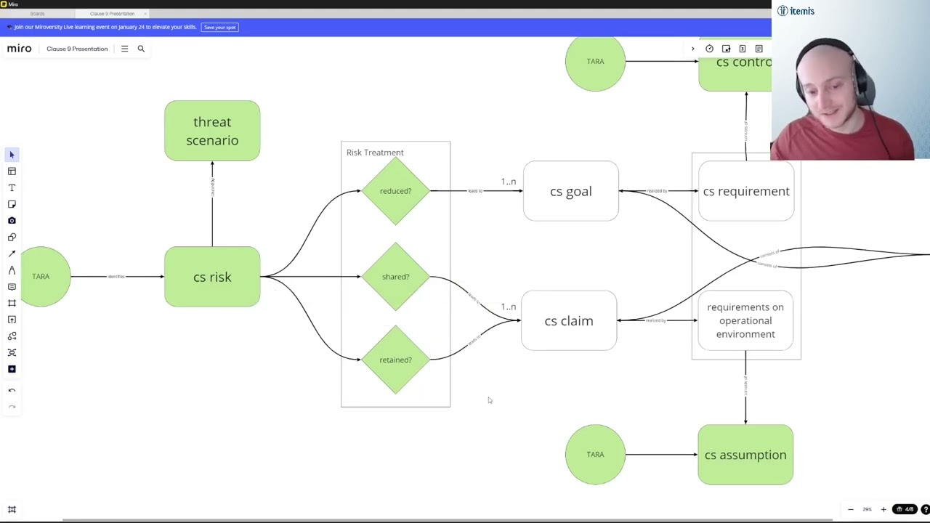Viewport: 930px width, 523px height.
Task: Select the Text tool
Action: tap(12, 188)
